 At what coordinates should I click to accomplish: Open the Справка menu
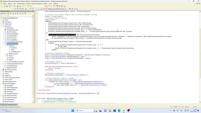[55, 4]
